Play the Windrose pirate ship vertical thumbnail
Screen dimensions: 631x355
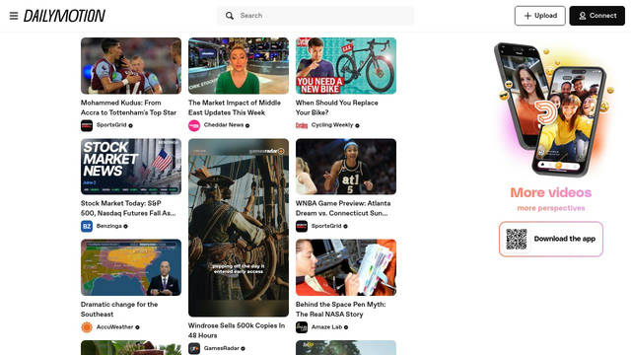239,228
